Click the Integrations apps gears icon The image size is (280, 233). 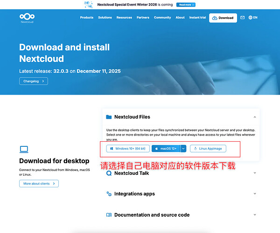pos(109,194)
